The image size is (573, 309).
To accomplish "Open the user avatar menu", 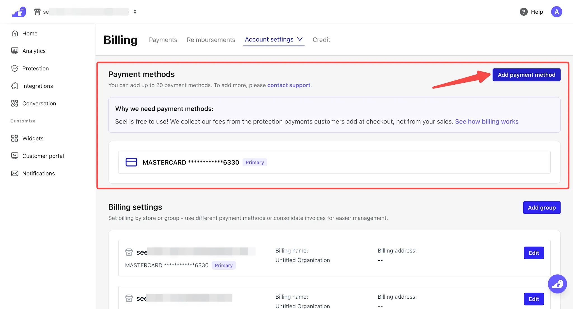I will point(556,12).
